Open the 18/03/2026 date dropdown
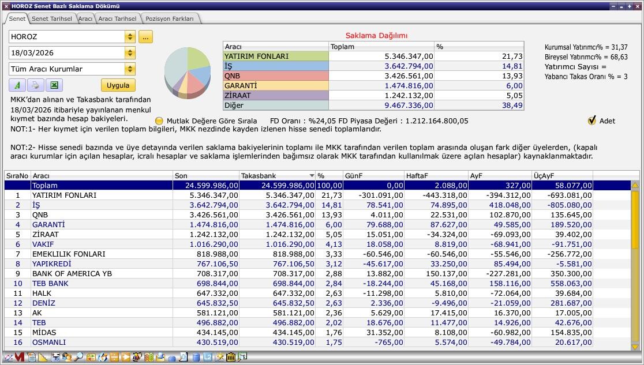Image resolution: width=644 pixels, height=365 pixels. [x=130, y=53]
